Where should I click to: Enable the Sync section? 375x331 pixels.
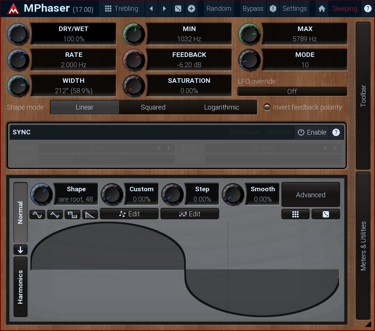pyautogui.click(x=312, y=132)
